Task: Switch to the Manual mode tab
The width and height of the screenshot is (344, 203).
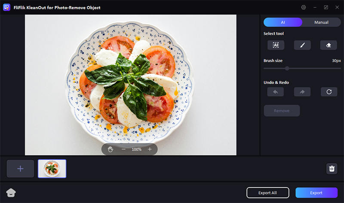Action: click(x=321, y=22)
